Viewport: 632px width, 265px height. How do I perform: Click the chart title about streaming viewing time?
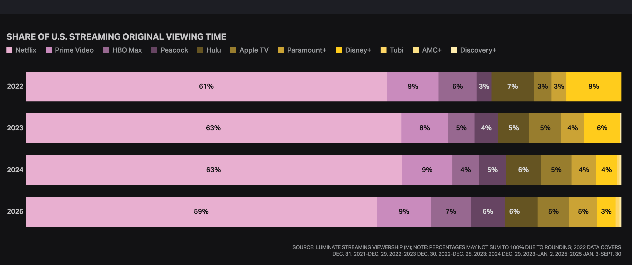(x=116, y=37)
